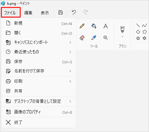Click the 最近使ったもの entry label
This screenshot has width=149, height=132.
[x=27, y=52]
